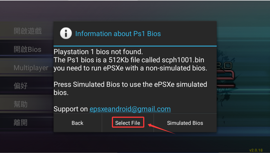The height and width of the screenshot is (153, 270).
Task: Go Back from the bios dialog
Action: coord(78,123)
